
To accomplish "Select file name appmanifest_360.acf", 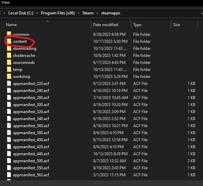I will (x=31, y=126).
